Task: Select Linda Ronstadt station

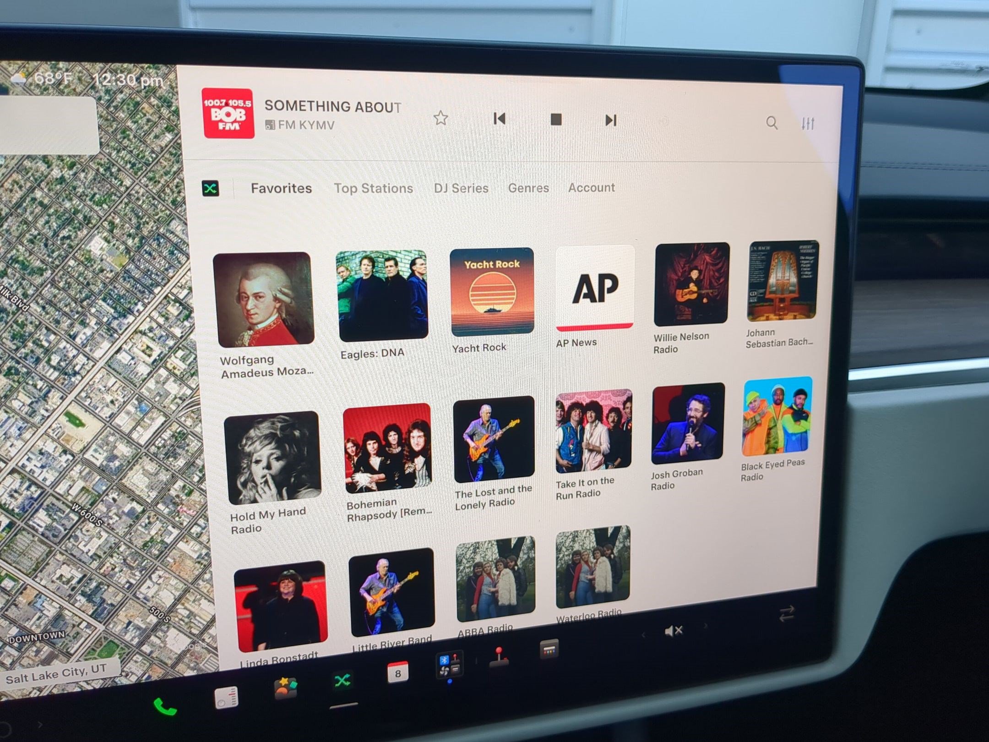Action: tap(281, 606)
